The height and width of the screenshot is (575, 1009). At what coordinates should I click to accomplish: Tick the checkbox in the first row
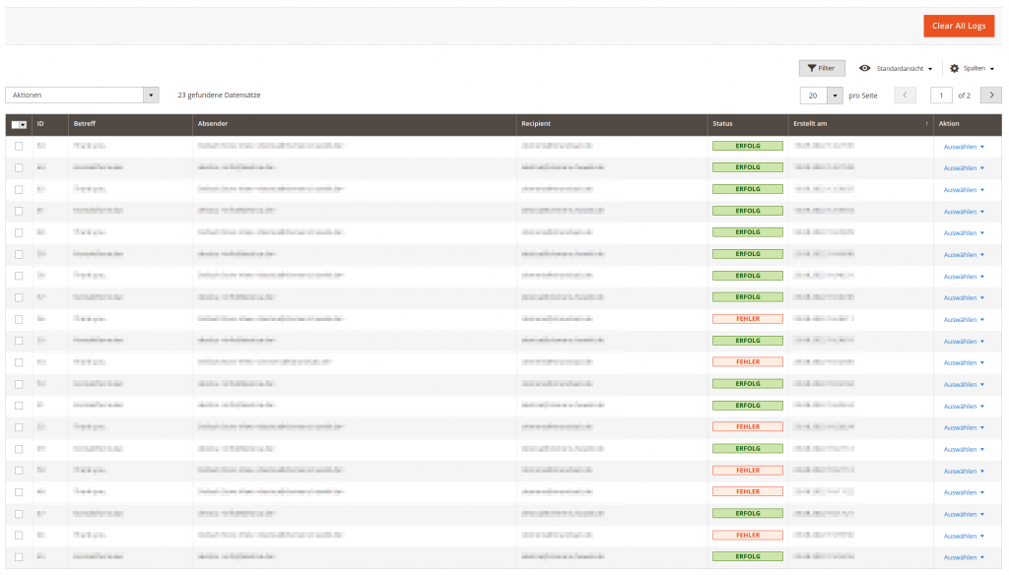pos(19,146)
